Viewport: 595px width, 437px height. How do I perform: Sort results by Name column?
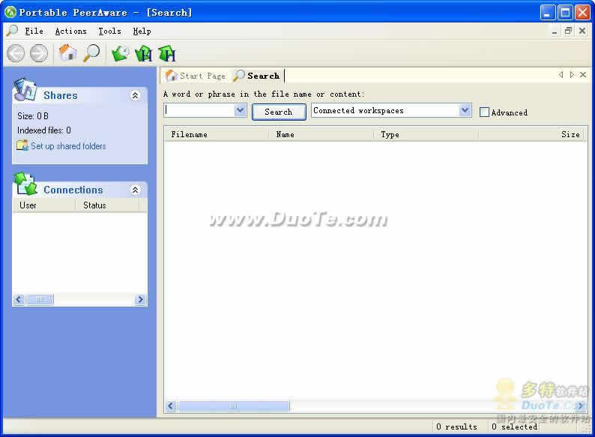321,134
